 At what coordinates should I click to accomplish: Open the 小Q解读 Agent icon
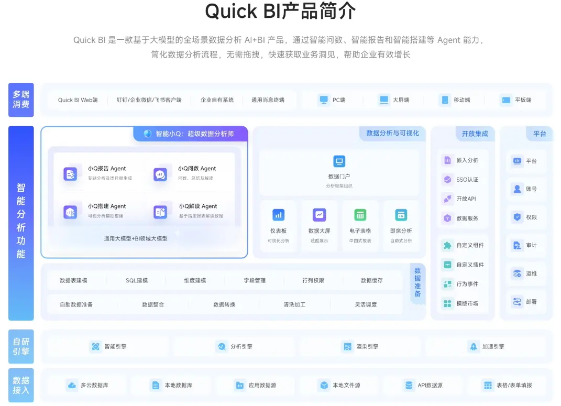(160, 212)
